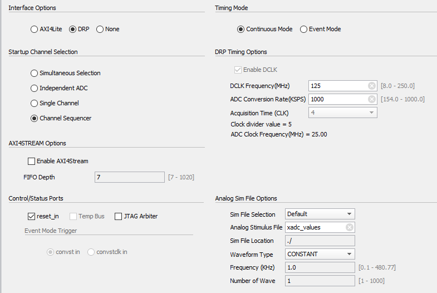Image resolution: width=437 pixels, height=293 pixels.
Task: Clear the DCLK Frequency field with its X icon
Action: click(x=371, y=86)
